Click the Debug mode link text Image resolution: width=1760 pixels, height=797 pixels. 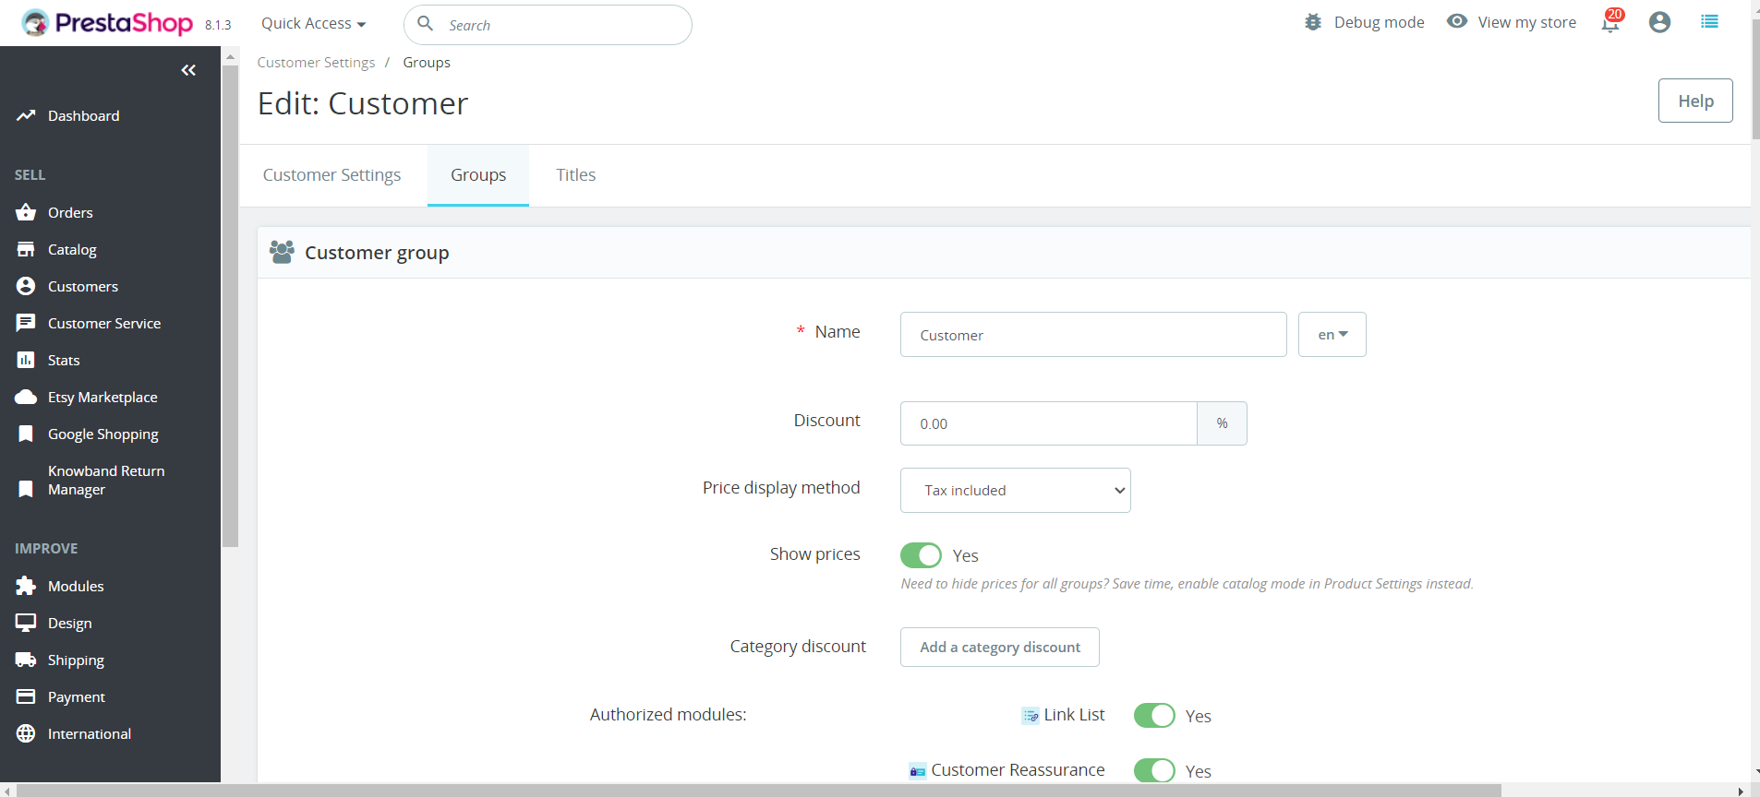coord(1379,22)
